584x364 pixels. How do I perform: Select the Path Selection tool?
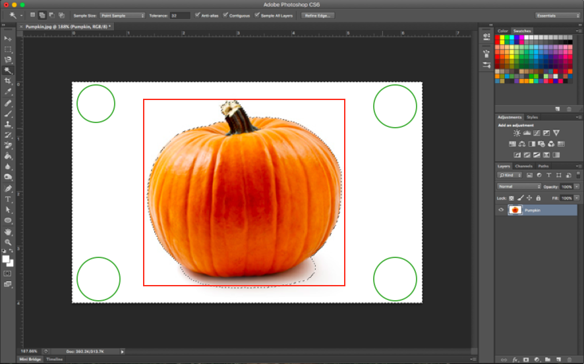point(8,210)
